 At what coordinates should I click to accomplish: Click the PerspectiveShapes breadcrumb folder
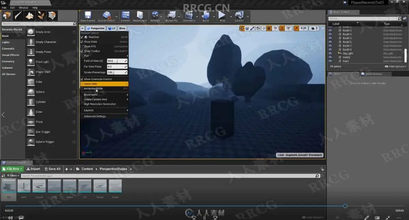(x=113, y=169)
